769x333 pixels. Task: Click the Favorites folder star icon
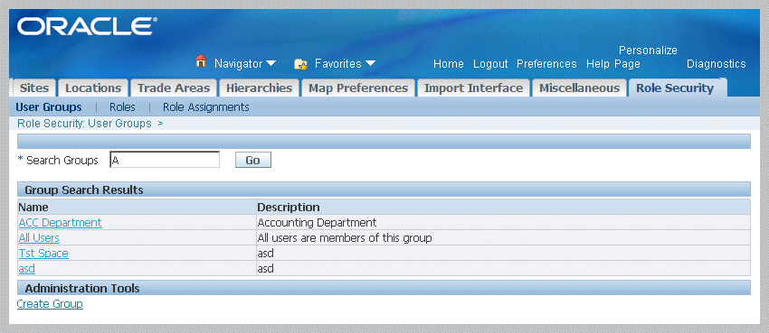point(300,64)
